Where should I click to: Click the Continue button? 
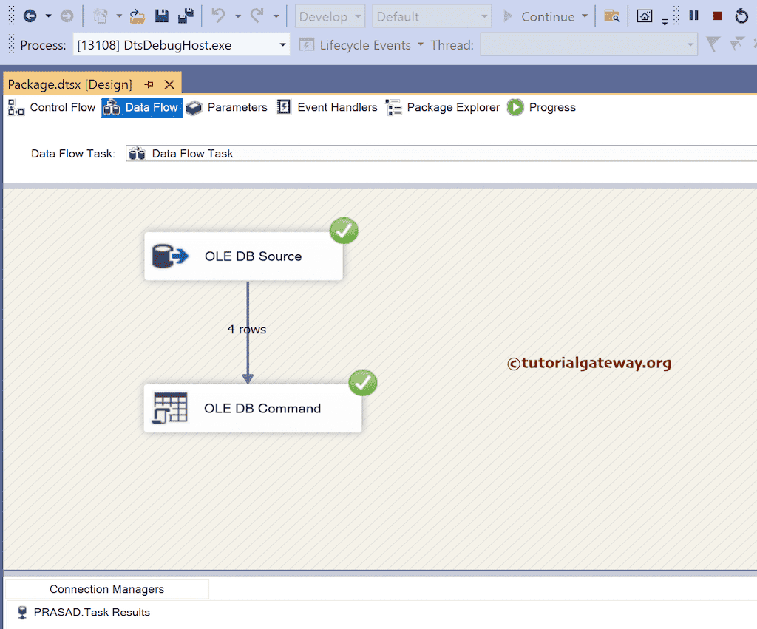point(547,16)
